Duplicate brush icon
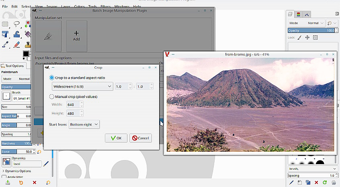Viewport: 340px width, 187px height. (308, 183)
